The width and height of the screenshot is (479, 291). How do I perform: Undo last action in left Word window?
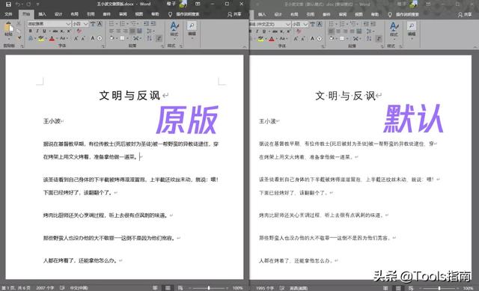pos(18,4)
